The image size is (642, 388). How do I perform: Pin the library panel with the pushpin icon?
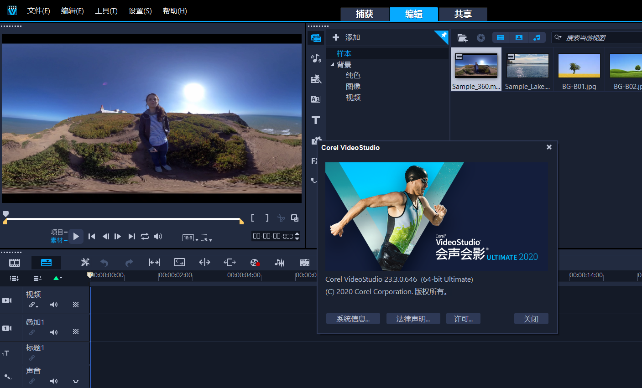click(x=443, y=36)
